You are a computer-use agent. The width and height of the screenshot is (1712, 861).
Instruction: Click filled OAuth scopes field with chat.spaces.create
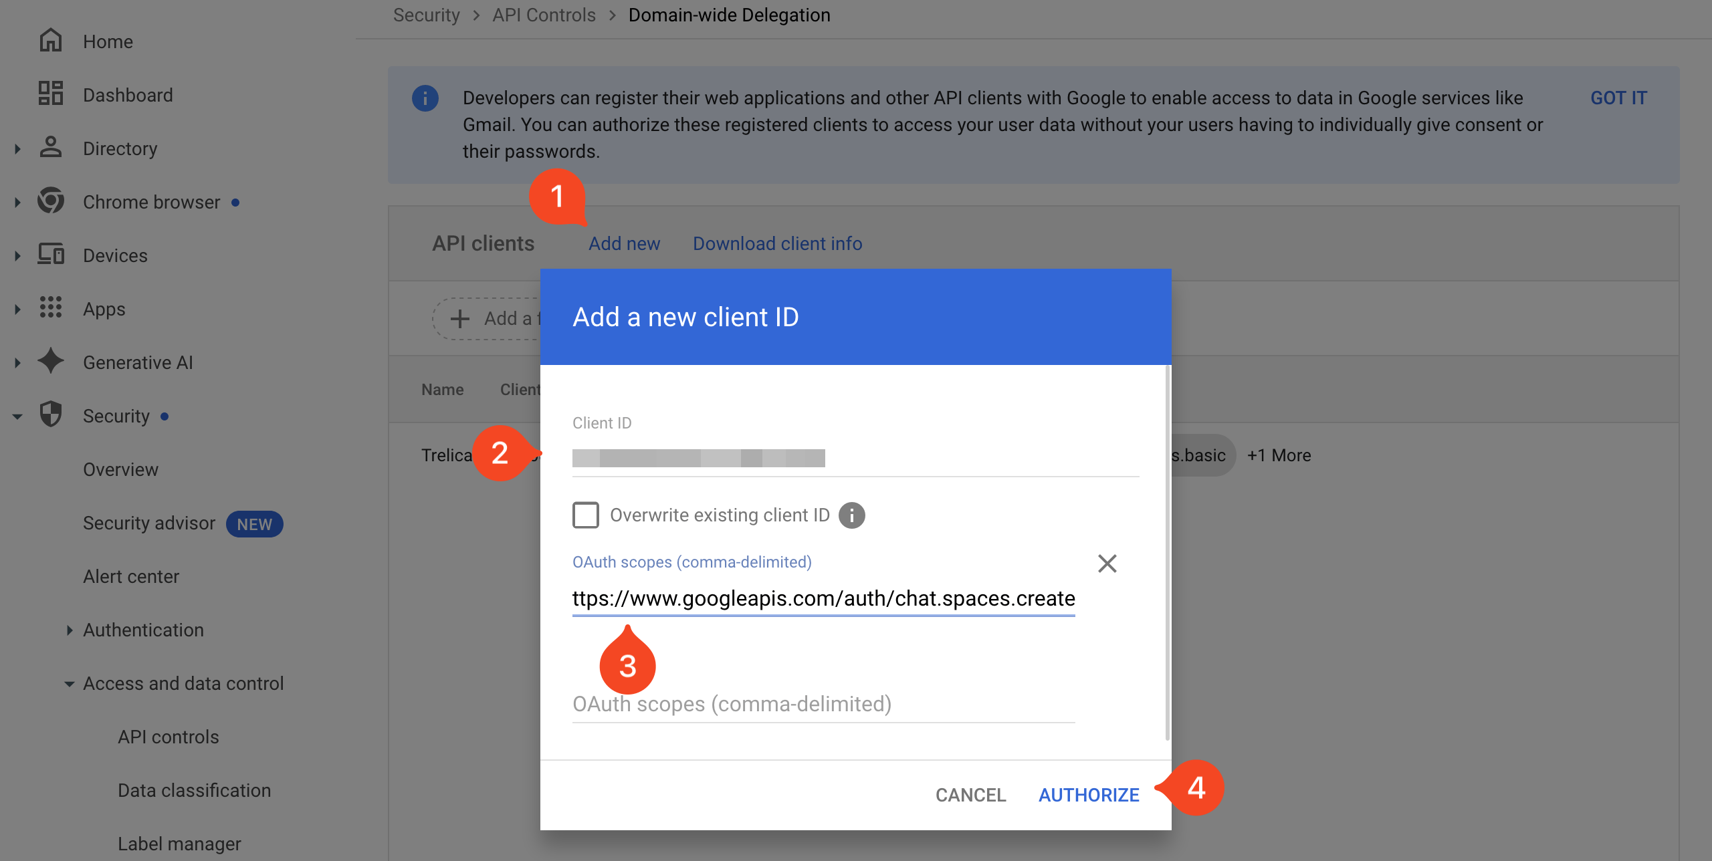[x=823, y=598]
